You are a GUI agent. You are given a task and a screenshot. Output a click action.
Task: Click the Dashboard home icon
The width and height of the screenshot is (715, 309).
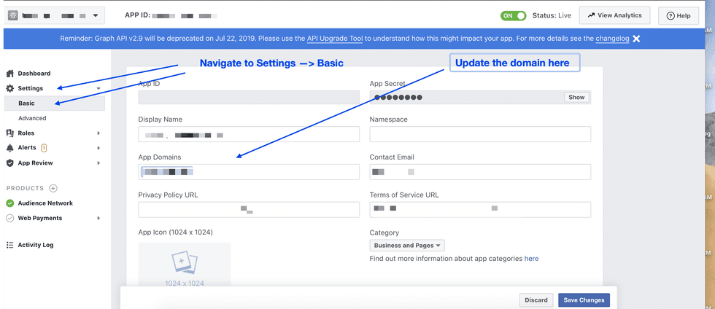coord(10,74)
